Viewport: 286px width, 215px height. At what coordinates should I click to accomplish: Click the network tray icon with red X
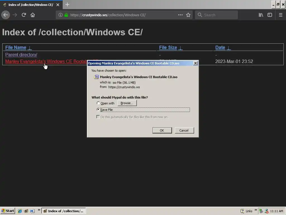click(266, 211)
